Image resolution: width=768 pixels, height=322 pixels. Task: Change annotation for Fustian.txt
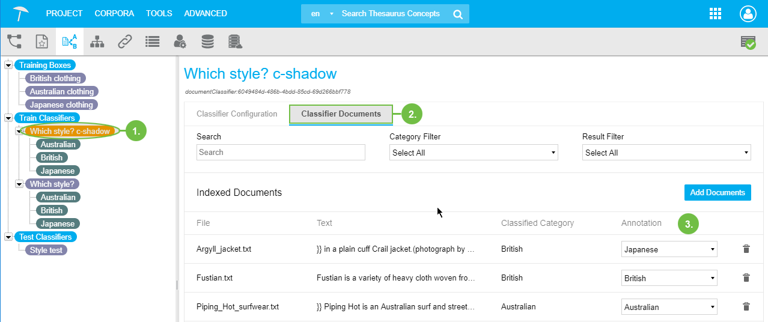[669, 278]
